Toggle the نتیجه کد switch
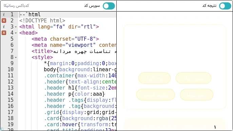The width and height of the screenshot is (233, 131). pyautogui.click(x=225, y=6)
